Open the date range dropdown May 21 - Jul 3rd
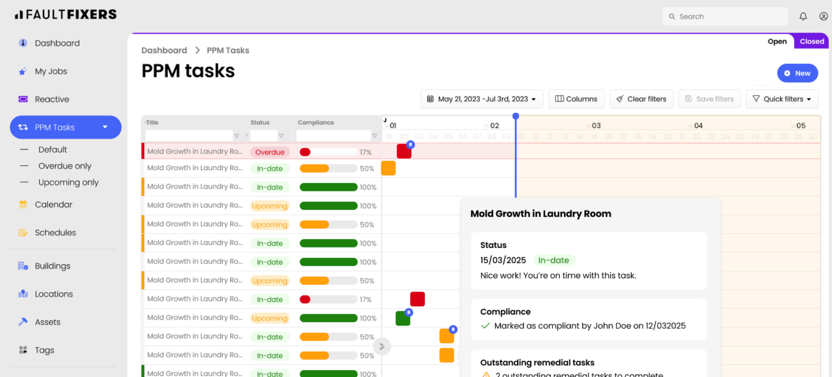The height and width of the screenshot is (377, 832). coord(481,99)
